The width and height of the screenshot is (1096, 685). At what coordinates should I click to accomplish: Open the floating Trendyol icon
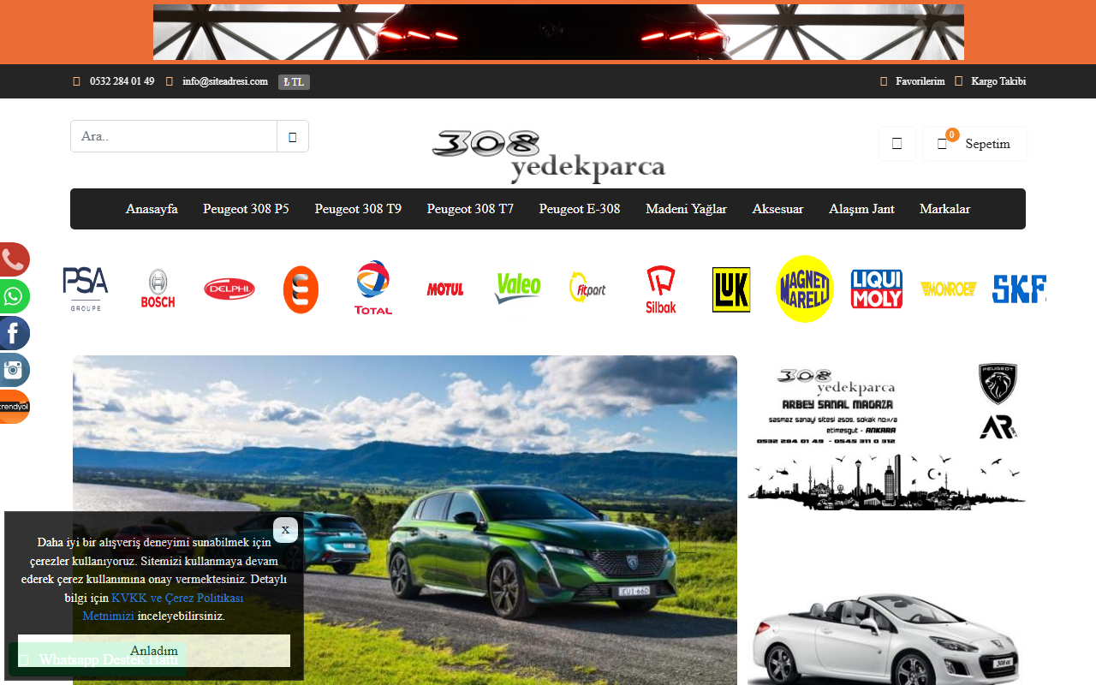[13, 407]
